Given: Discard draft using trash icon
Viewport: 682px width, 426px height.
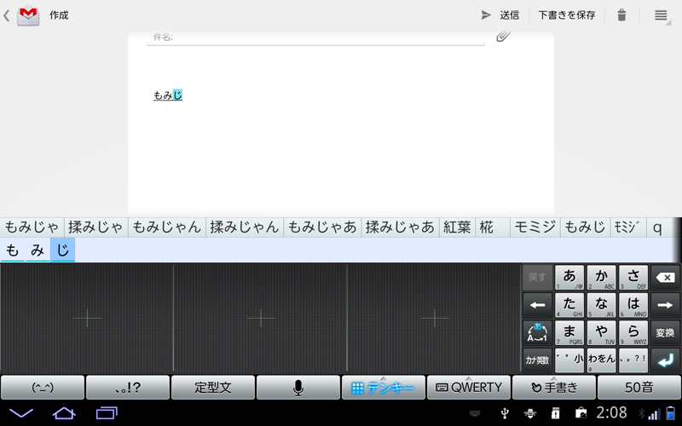Looking at the screenshot, I should [x=622, y=15].
